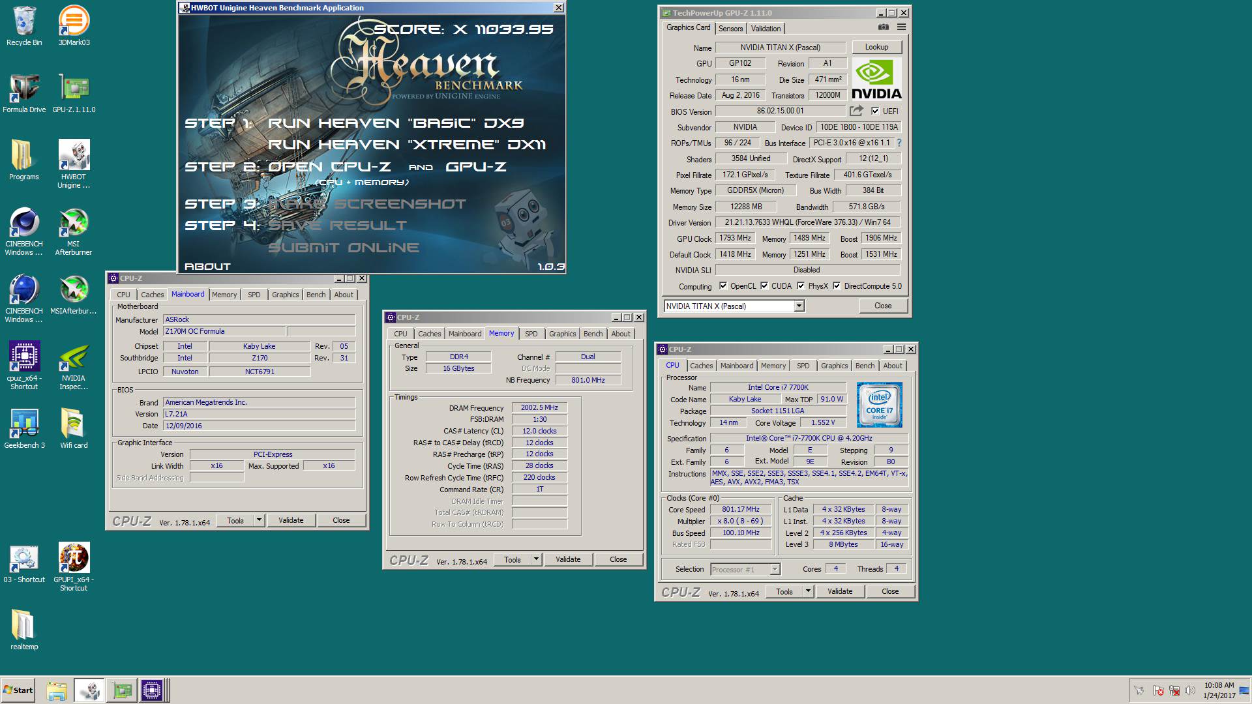
Task: Click OPEN CPU-Z link in Heaven app
Action: [329, 167]
